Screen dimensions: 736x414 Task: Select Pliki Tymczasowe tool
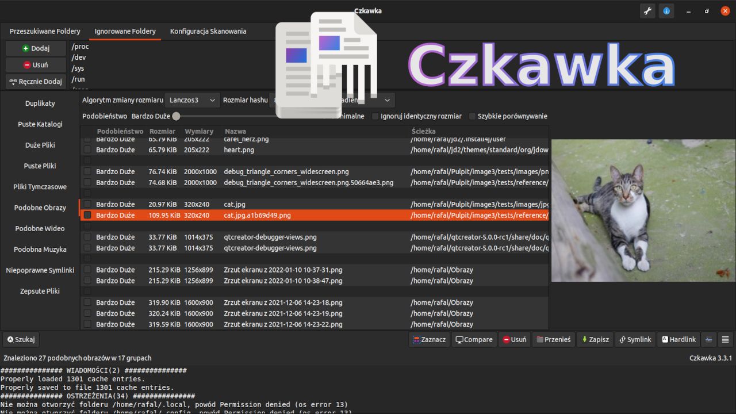40,187
